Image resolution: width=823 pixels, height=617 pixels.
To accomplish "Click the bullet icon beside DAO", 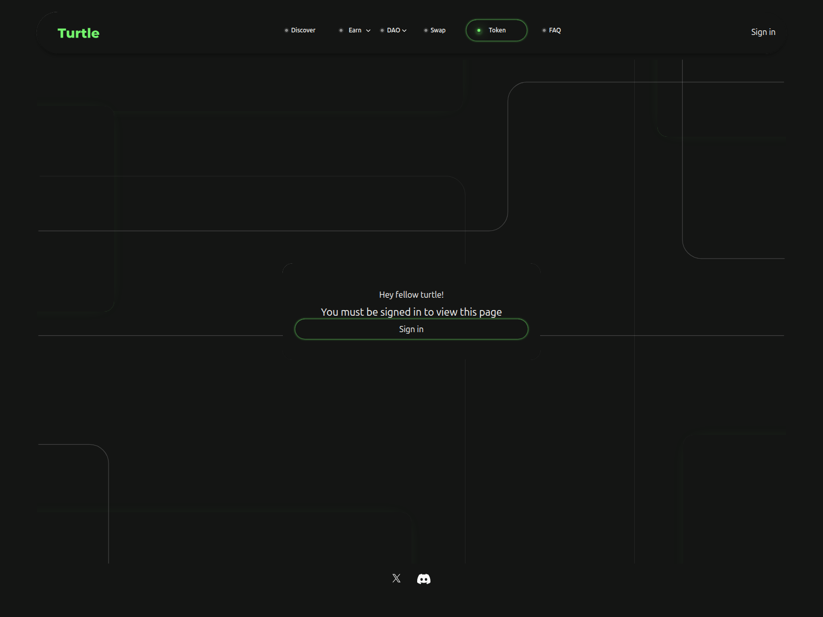I will 382,30.
